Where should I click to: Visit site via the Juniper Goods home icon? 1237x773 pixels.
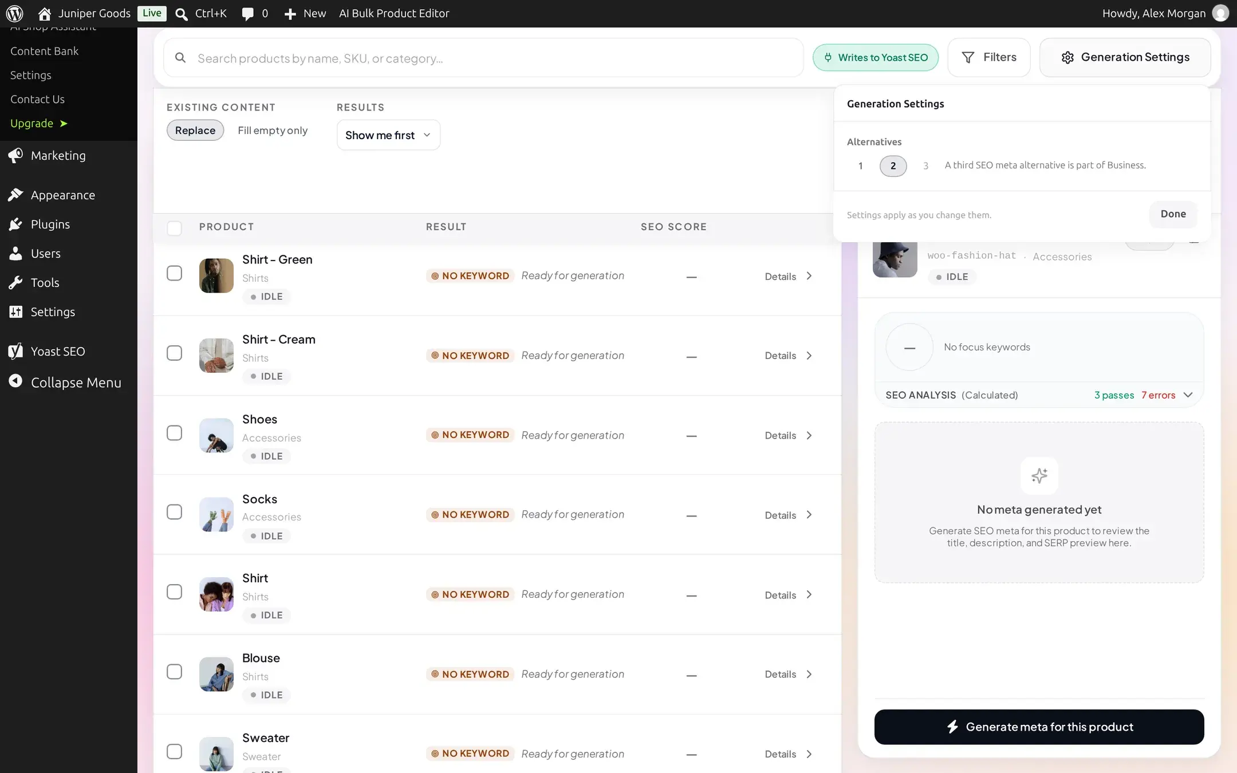click(x=44, y=13)
